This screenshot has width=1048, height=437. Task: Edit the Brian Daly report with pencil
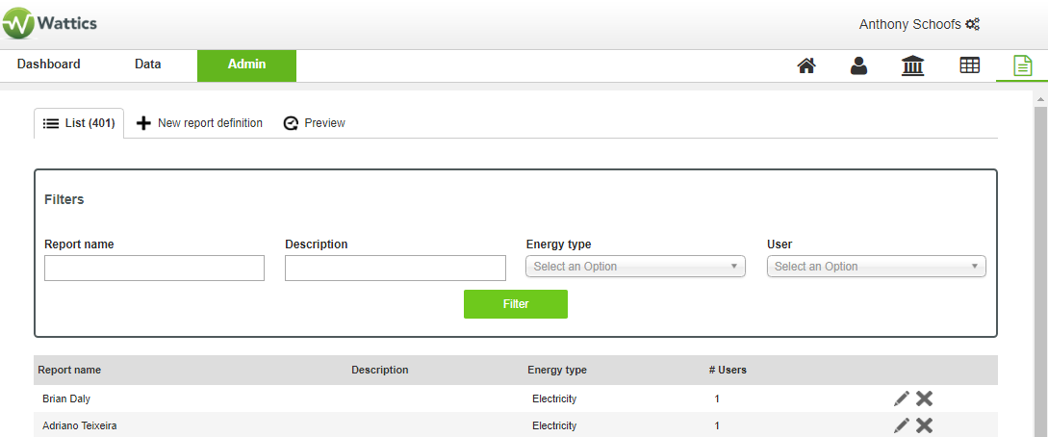click(901, 398)
